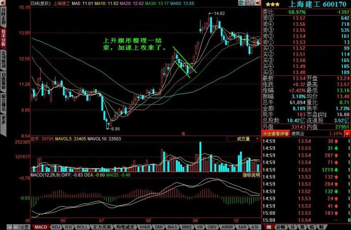Viewport: 351px width, 230px height.
Task: Switch to ASI indicator tab
Action: 255,227
